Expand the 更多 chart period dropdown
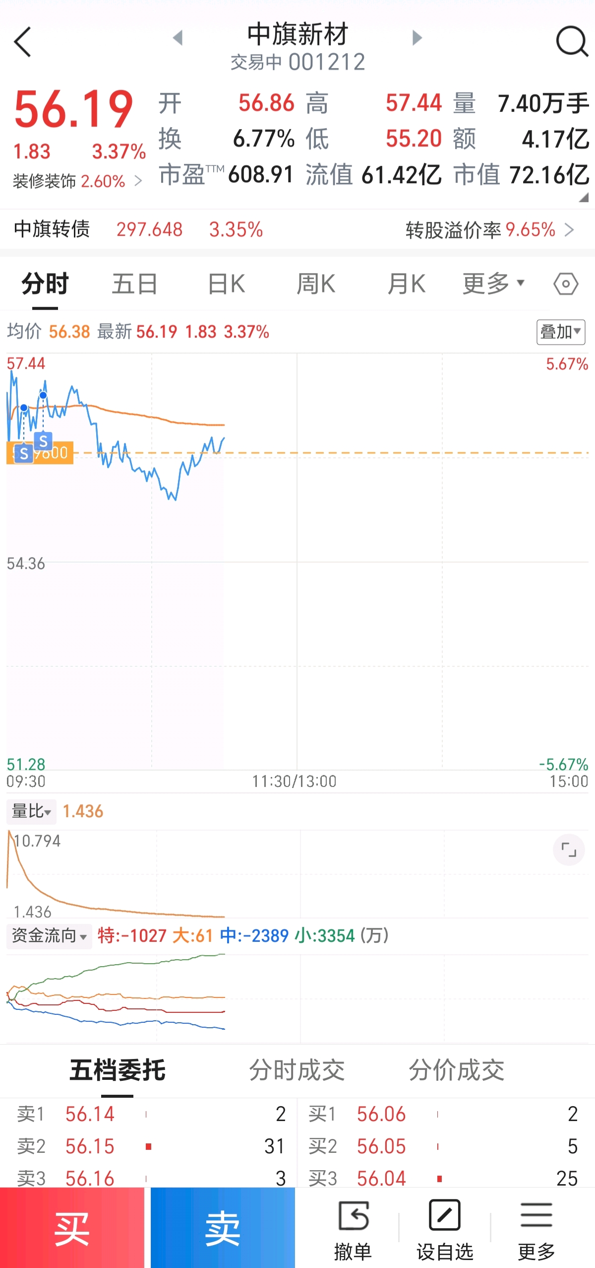The width and height of the screenshot is (595, 1268). pos(493,284)
